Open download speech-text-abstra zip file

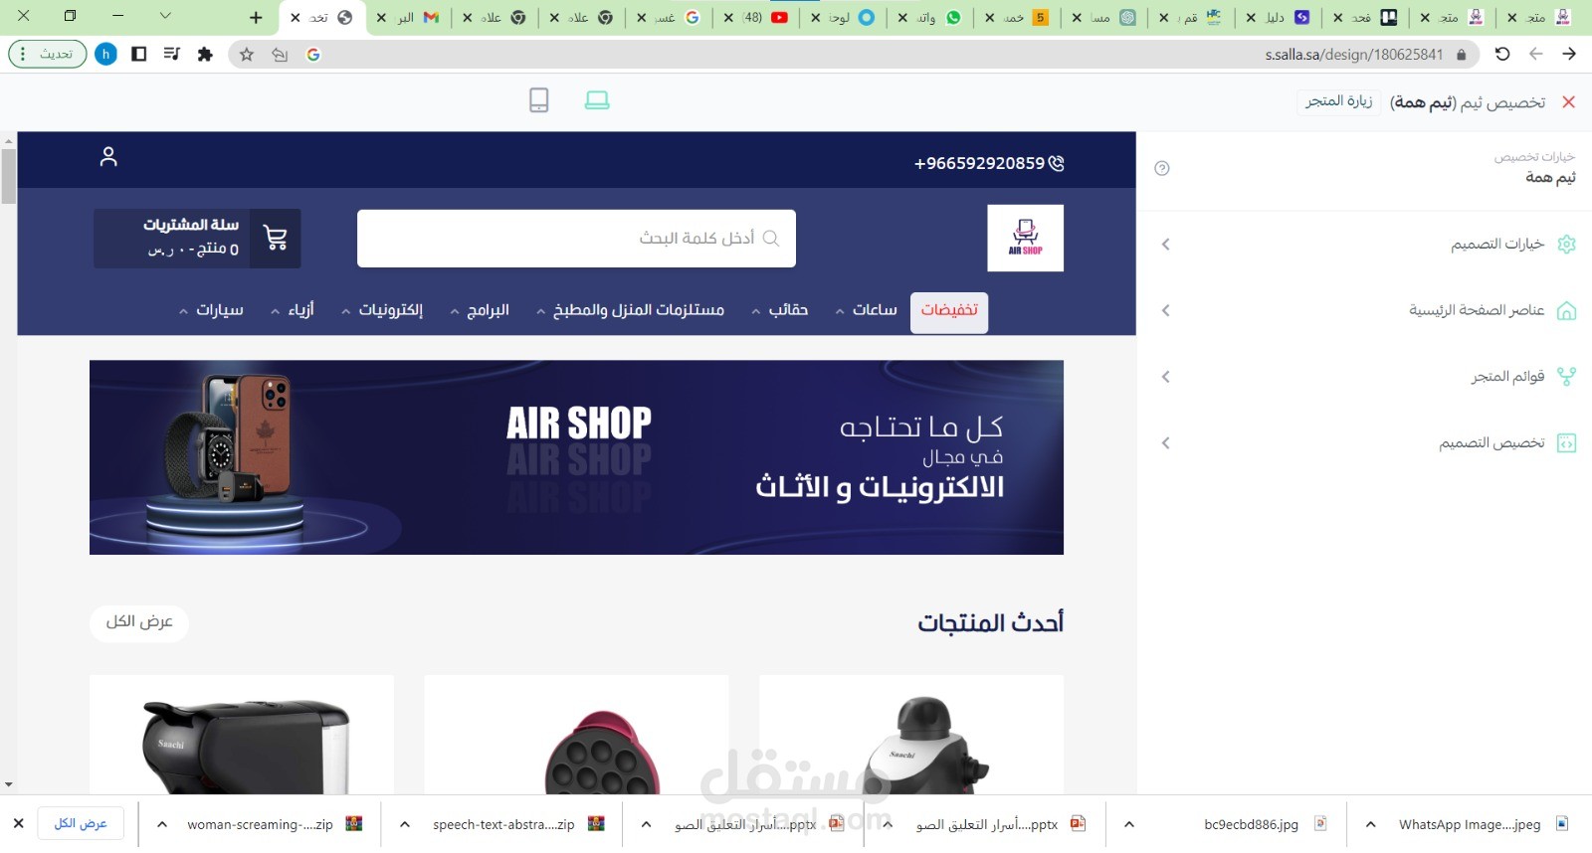click(x=517, y=824)
